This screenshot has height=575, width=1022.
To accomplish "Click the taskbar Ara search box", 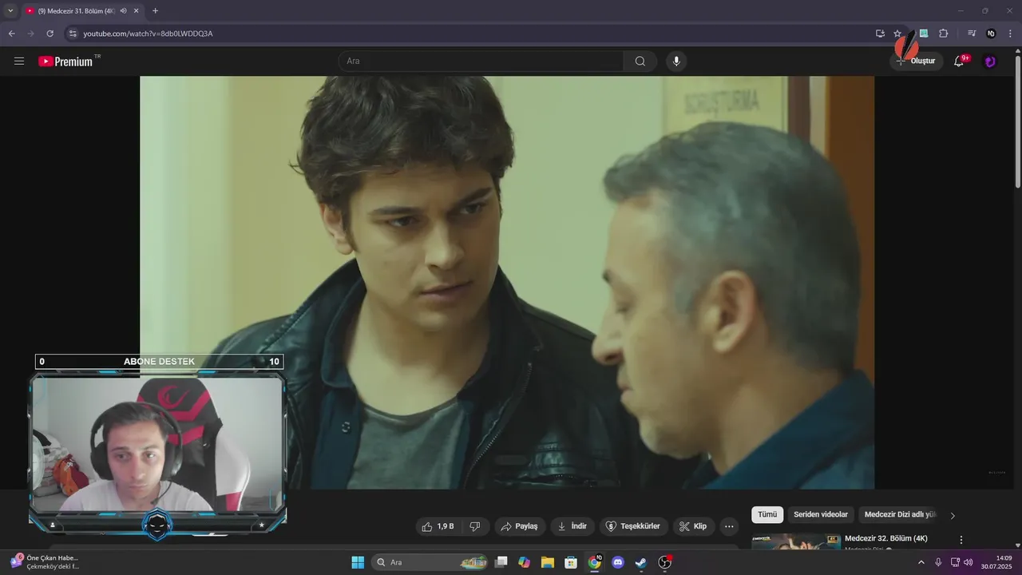I will click(430, 562).
